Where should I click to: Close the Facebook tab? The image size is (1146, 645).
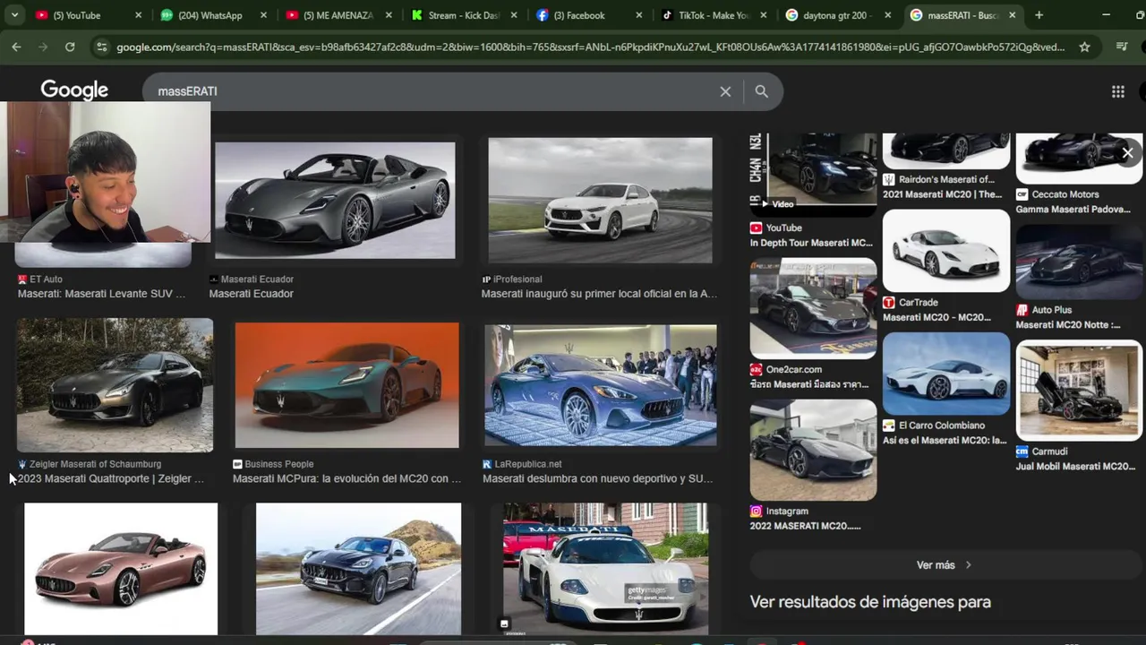[x=639, y=15]
